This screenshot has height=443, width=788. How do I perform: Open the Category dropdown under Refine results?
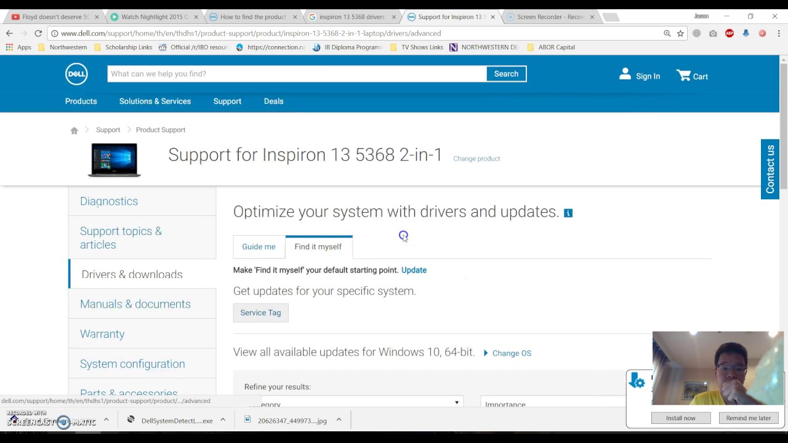[x=353, y=402]
